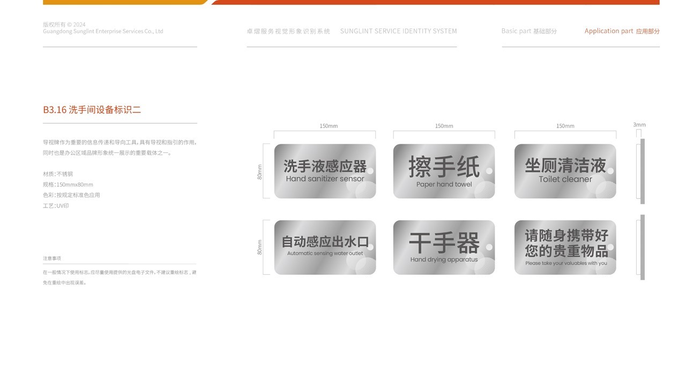Image resolution: width=686 pixels, height=385 pixels.
Task: Select the 自动感应出水口 sign plate
Action: point(325,247)
